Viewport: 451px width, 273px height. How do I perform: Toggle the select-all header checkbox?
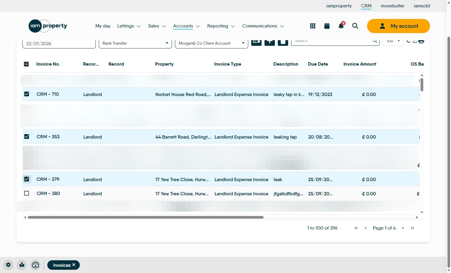tap(26, 64)
